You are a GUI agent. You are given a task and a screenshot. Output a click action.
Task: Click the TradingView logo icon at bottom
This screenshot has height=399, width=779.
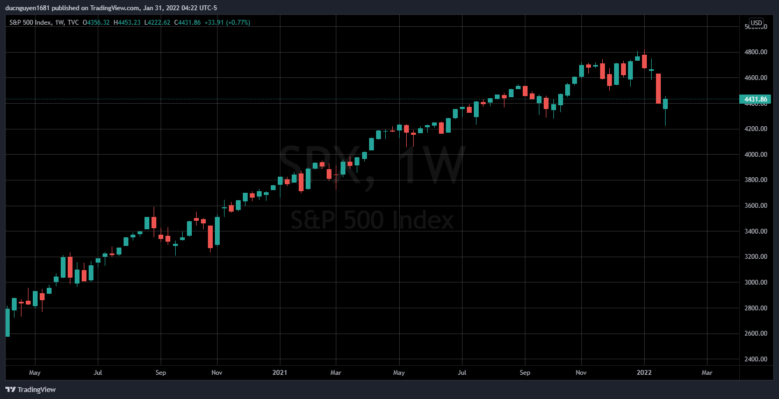click(10, 389)
